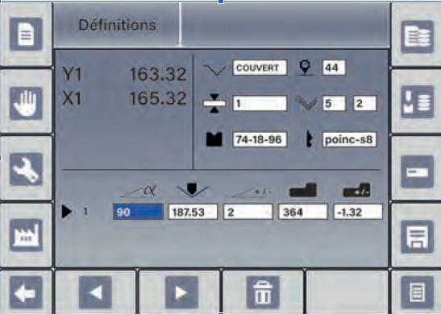This screenshot has width=441, height=314.
Task: Open the document page icon
Action: point(26,35)
